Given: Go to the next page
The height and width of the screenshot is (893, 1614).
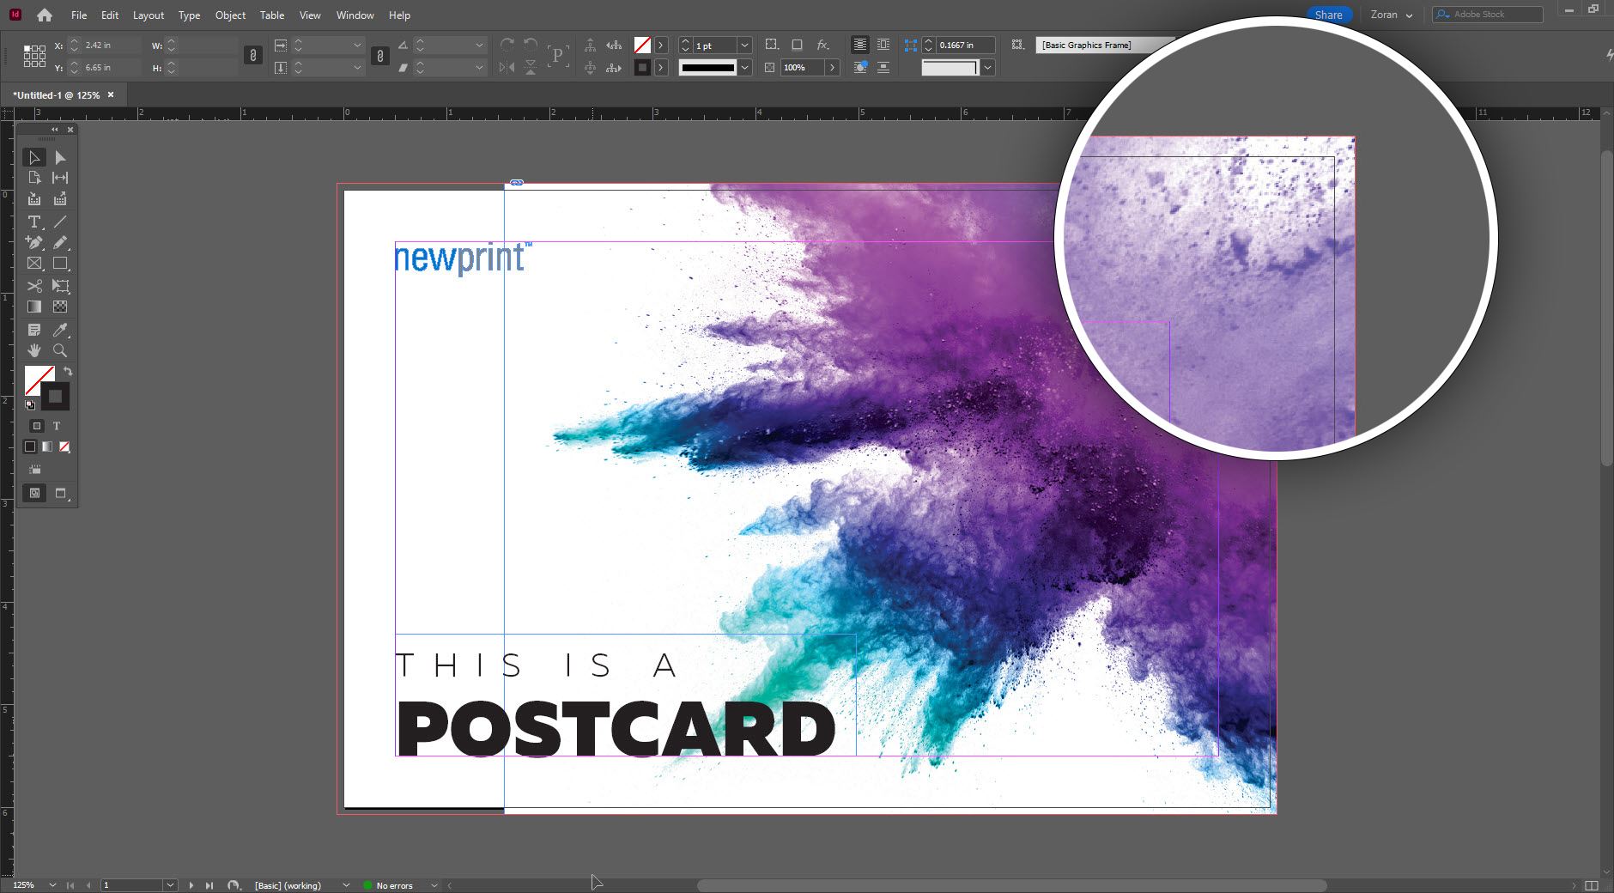Looking at the screenshot, I should pos(191,885).
